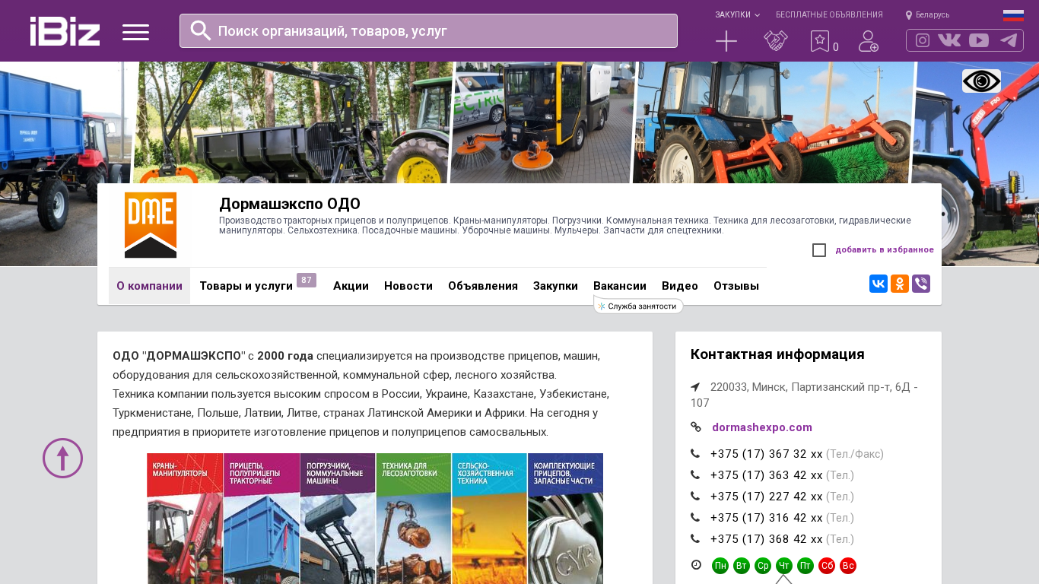1039x584 pixels.
Task: Open the handshake partners icon
Action: click(x=776, y=41)
